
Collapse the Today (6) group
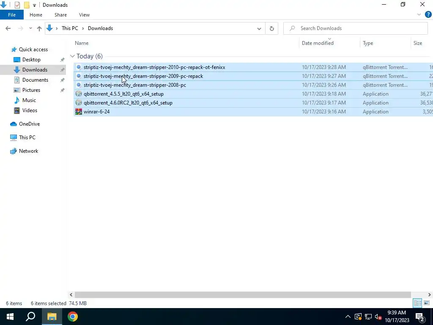[x=72, y=56]
